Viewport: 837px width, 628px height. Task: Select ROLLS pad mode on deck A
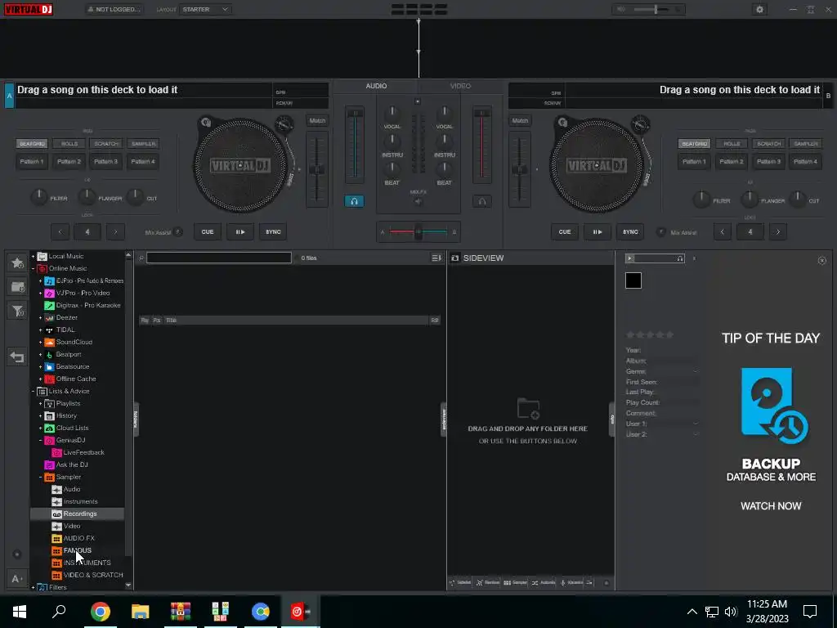69,144
